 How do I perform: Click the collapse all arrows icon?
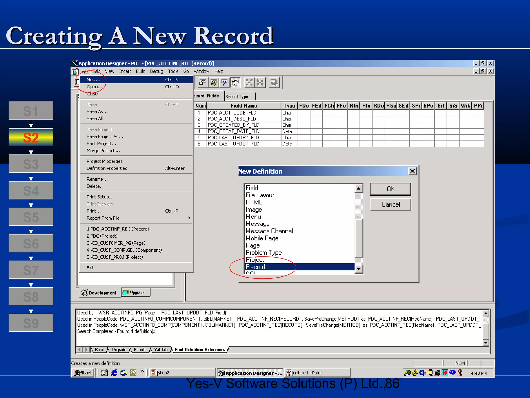click(x=260, y=83)
